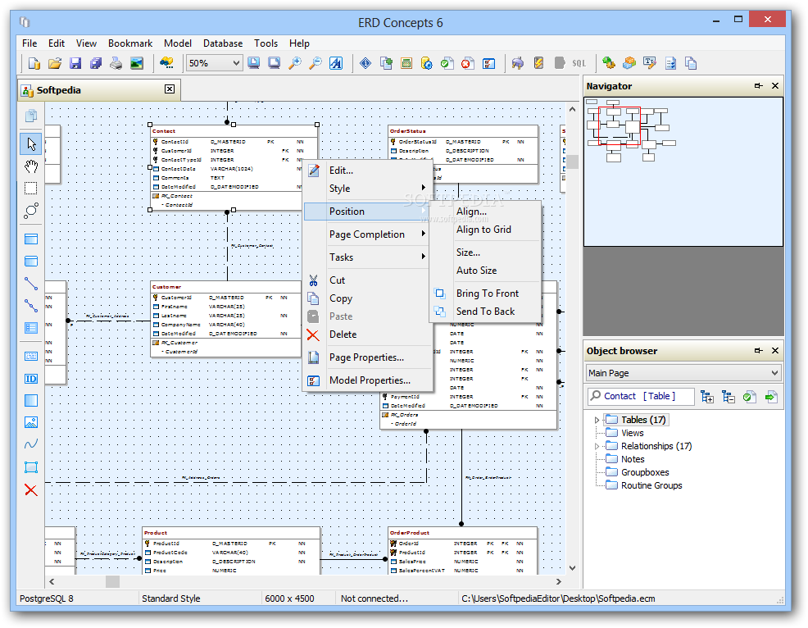Viewport: 808px width, 628px height.
Task: Select the arrow pointer tool
Action: pyautogui.click(x=31, y=143)
